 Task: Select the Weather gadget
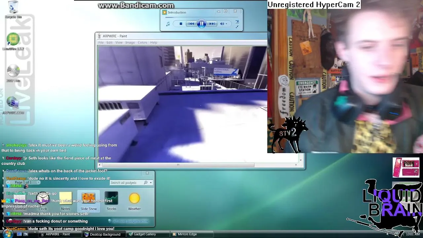pos(134,202)
